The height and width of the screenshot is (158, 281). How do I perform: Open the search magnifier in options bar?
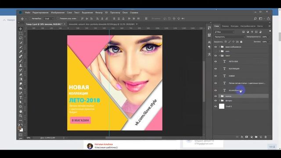point(256,18)
